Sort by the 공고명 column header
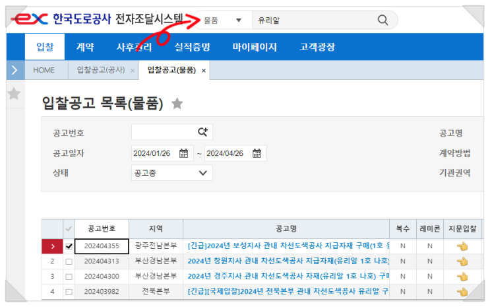This screenshot has height=307, width=490. tap(286, 228)
